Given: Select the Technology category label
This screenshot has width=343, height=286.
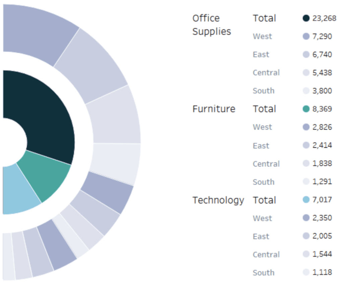Looking at the screenshot, I should coord(218,200).
